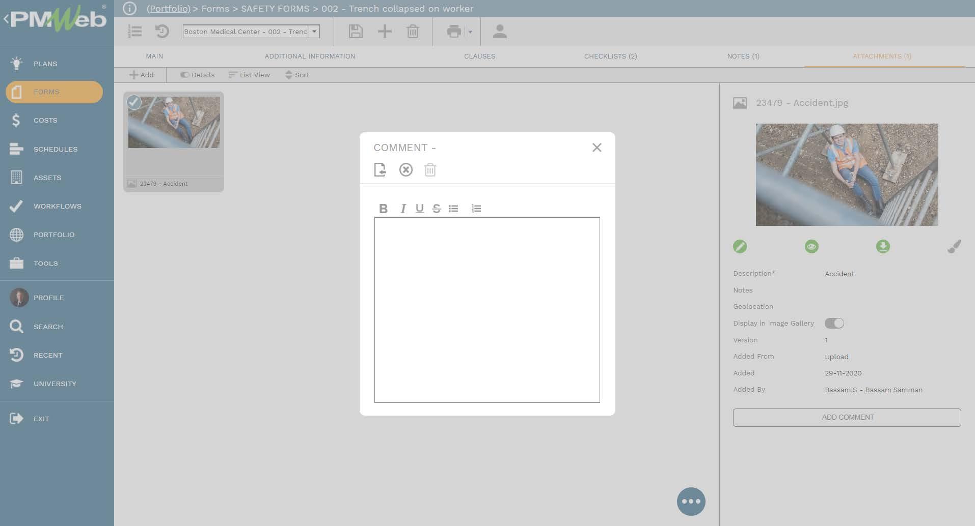Open the Boston Medical Center record dropdown

click(314, 32)
